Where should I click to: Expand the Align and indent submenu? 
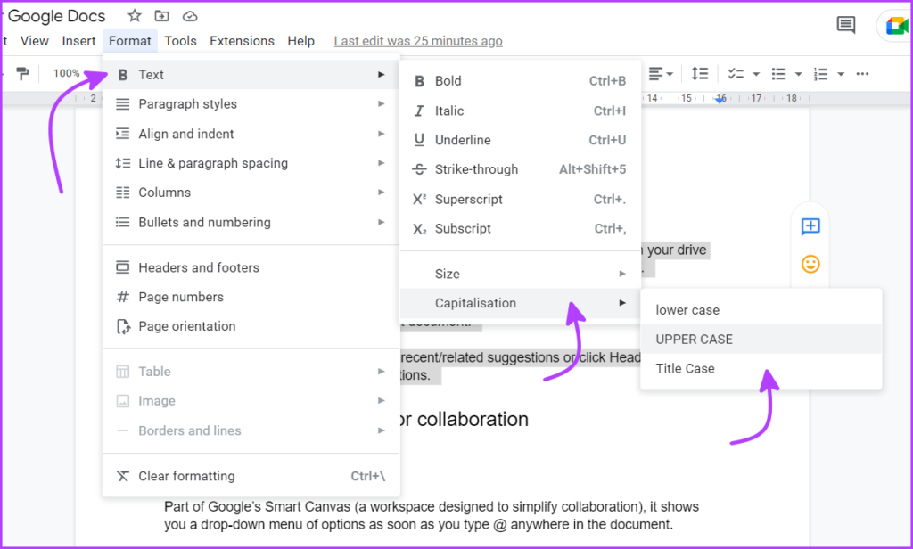(x=251, y=134)
